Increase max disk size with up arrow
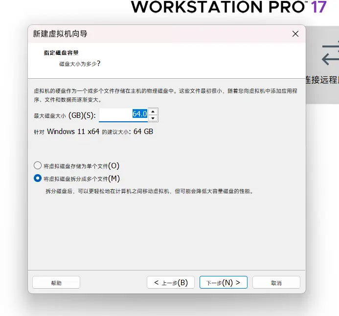This screenshot has height=316, width=339. [153, 112]
